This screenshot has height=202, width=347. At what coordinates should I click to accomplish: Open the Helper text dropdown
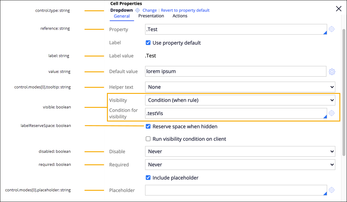pos(240,87)
